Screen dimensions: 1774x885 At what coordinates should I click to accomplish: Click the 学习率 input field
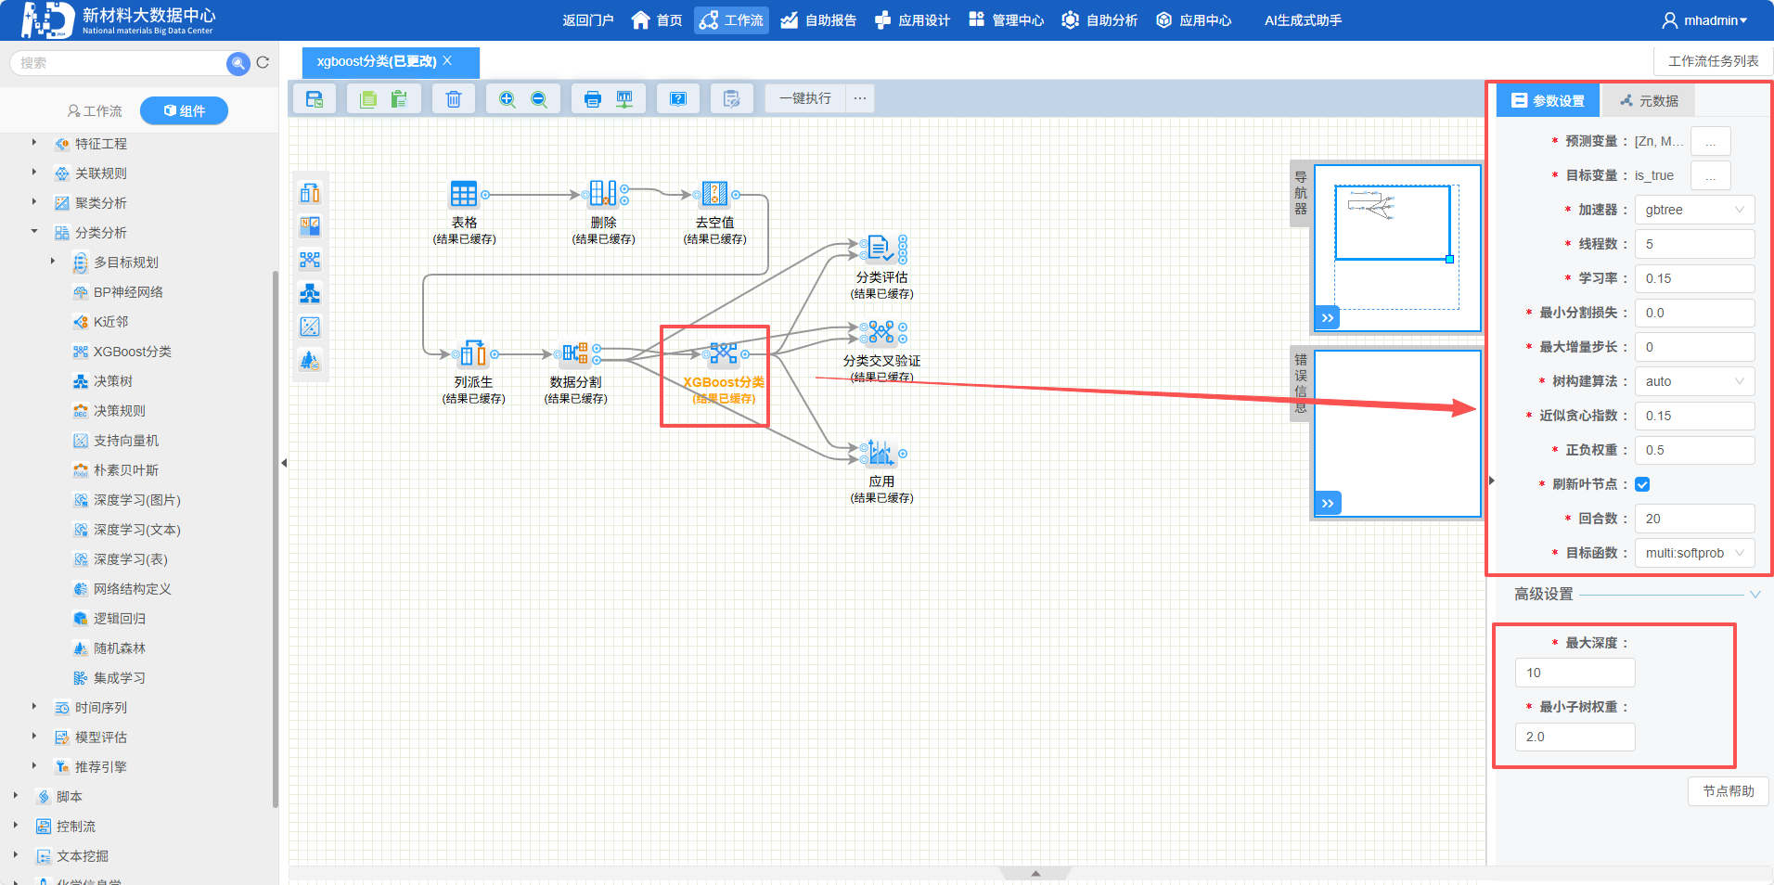1693,278
